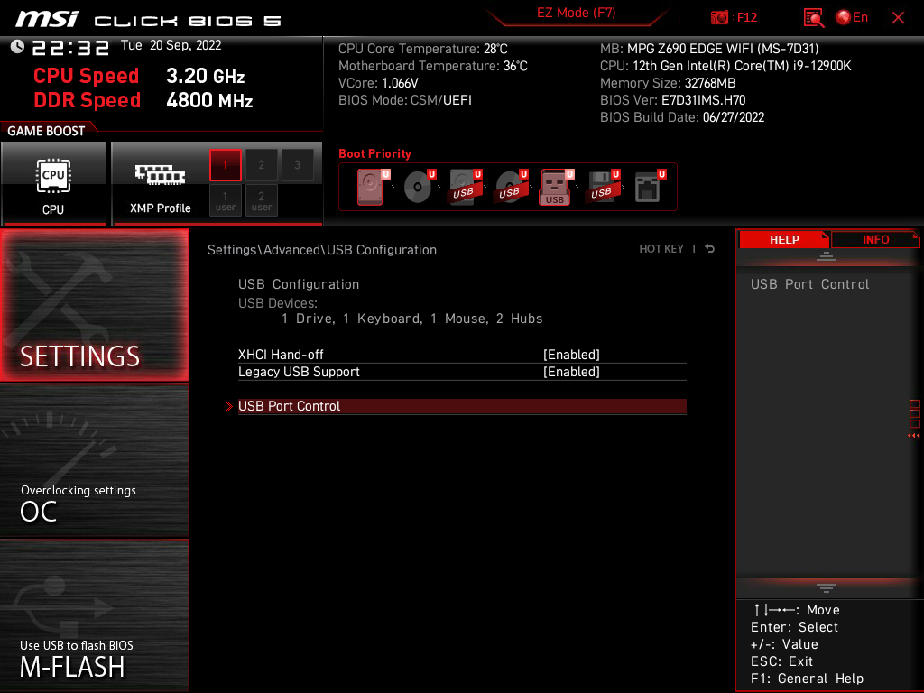The width and height of the screenshot is (924, 693).
Task: Close the BIOS with the X icon
Action: tap(898, 18)
